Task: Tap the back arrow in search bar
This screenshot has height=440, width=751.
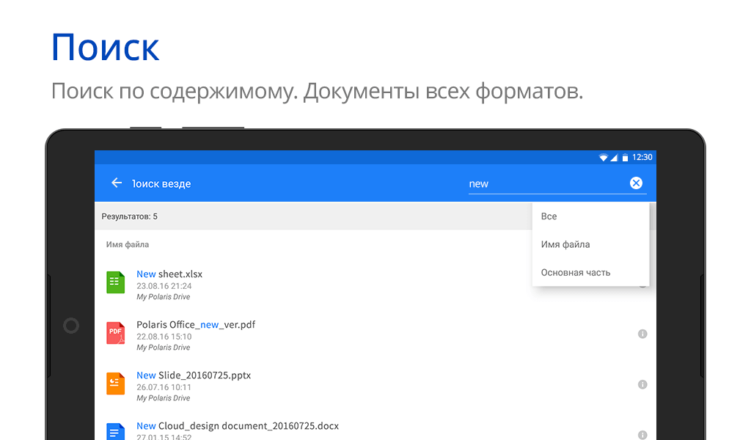Action: pos(116,183)
